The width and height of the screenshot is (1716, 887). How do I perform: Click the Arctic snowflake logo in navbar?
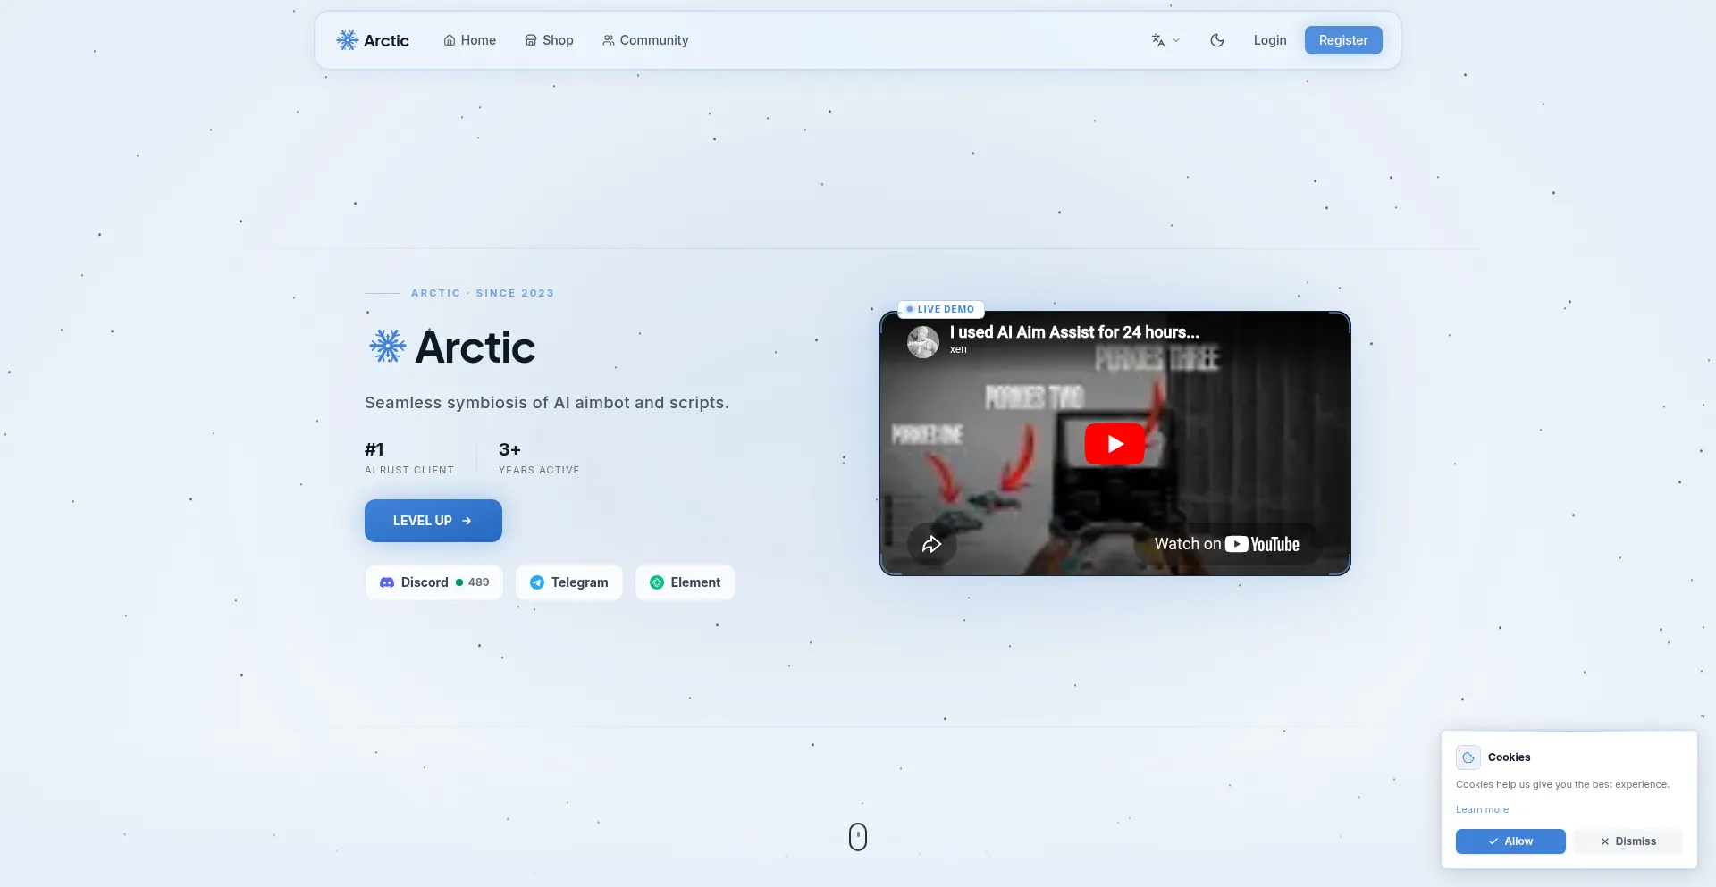tap(347, 40)
